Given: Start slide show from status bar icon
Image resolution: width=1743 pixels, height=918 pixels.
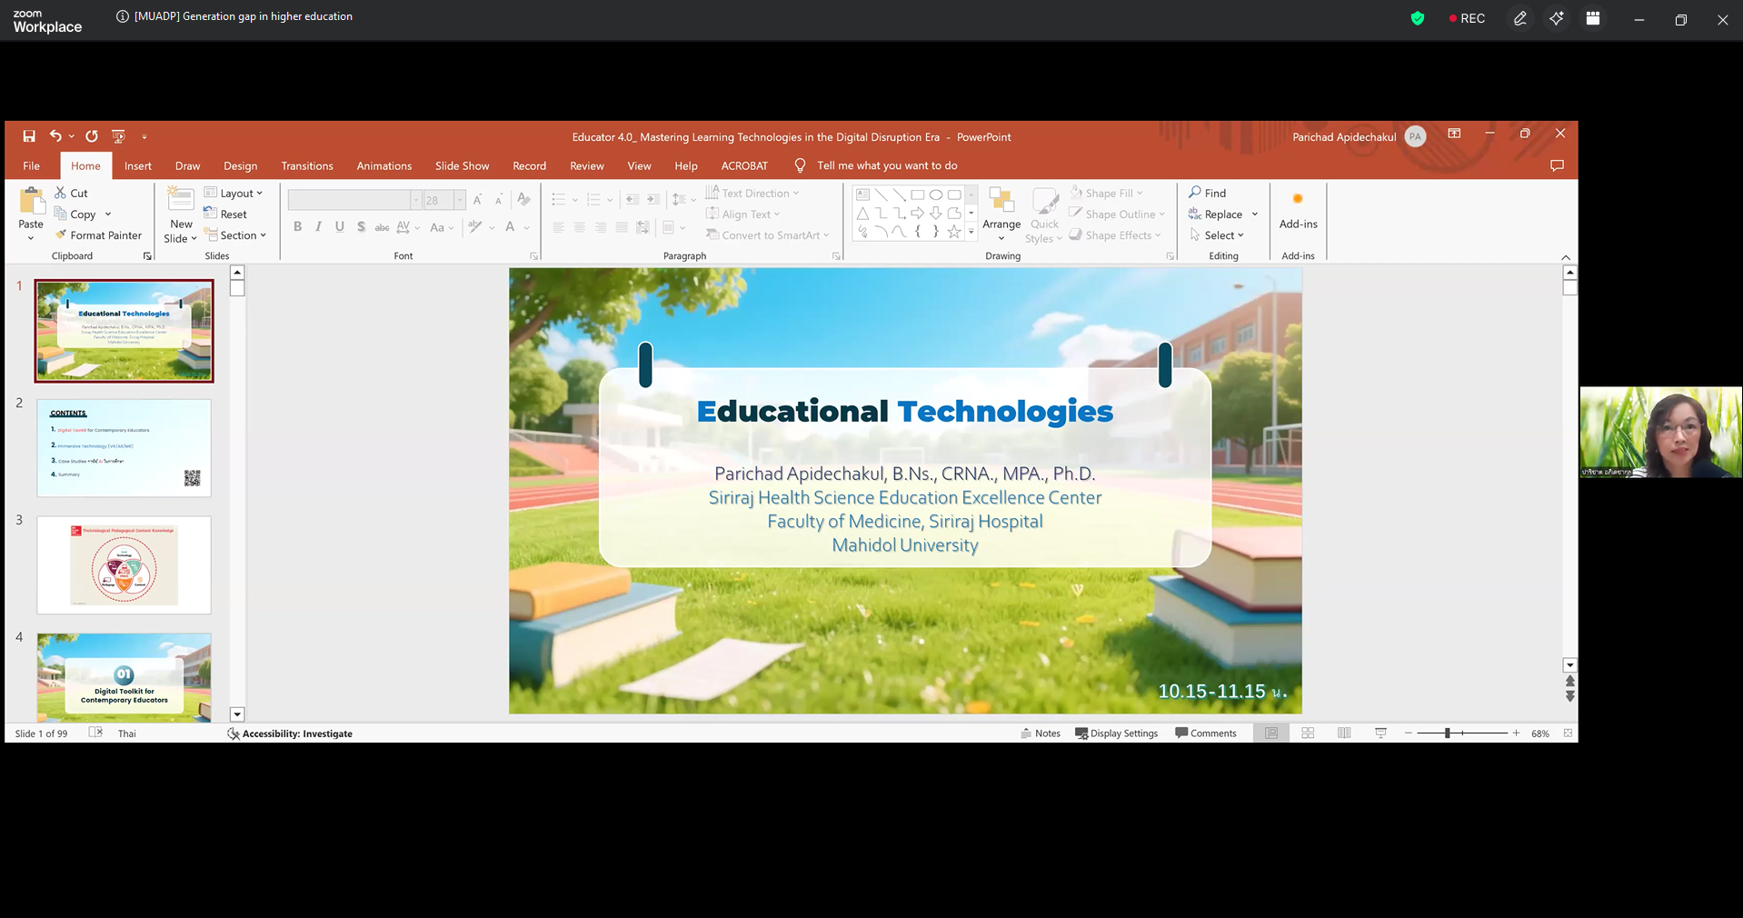Looking at the screenshot, I should pos(1380,733).
